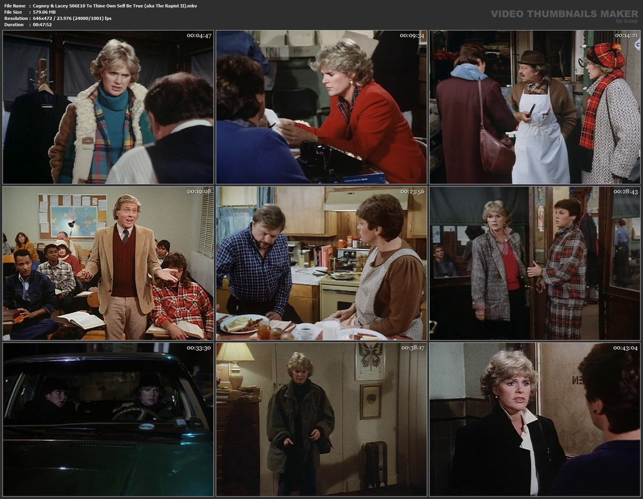Open the thumbnail at 00:38:17
The height and width of the screenshot is (499, 643).
pos(321,420)
